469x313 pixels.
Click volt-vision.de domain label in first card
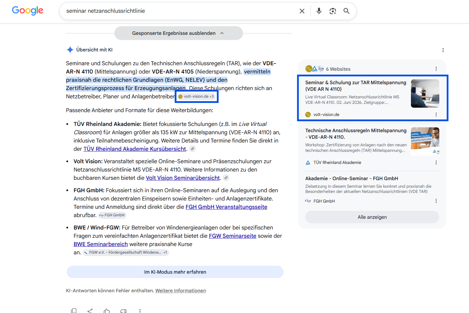(x=326, y=115)
